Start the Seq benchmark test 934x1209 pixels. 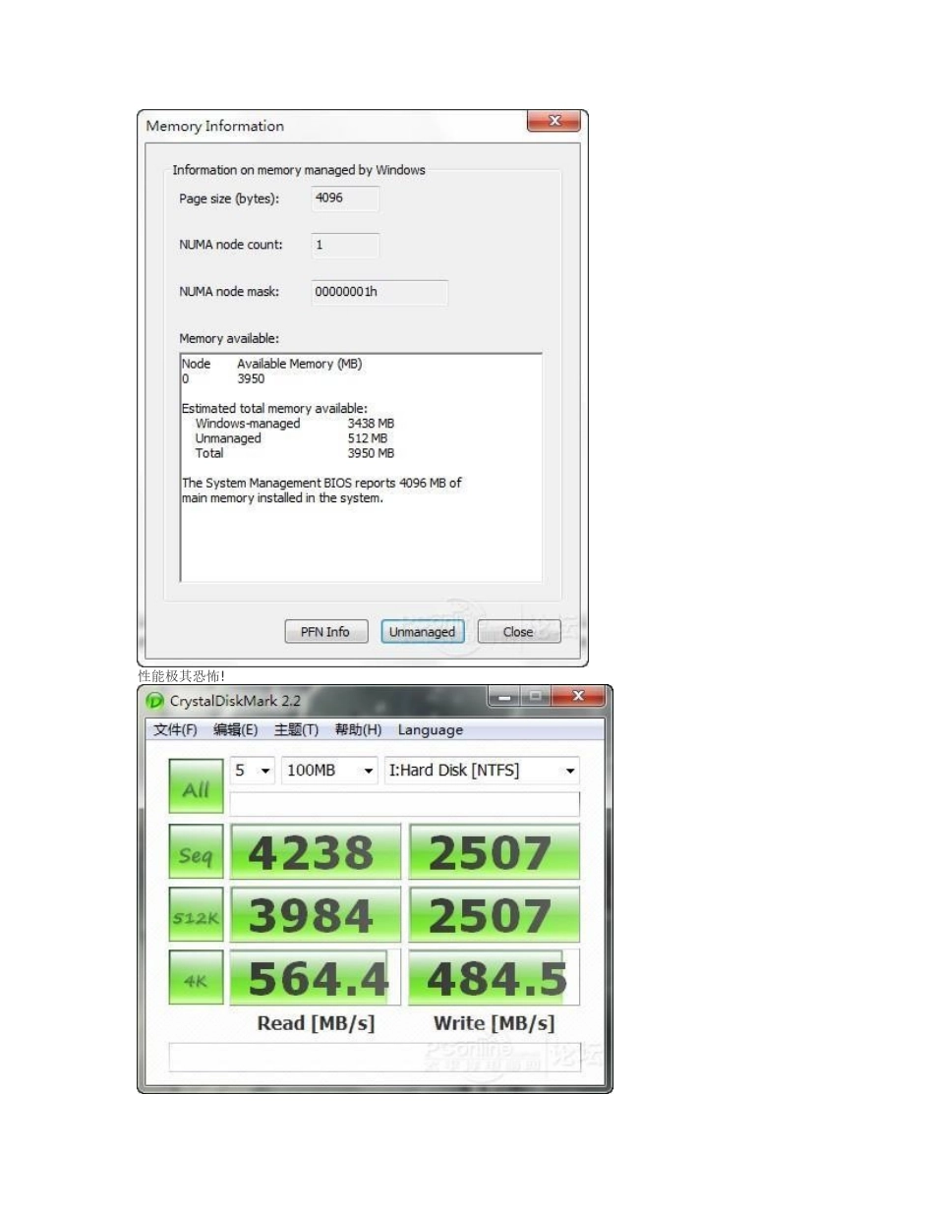click(196, 852)
